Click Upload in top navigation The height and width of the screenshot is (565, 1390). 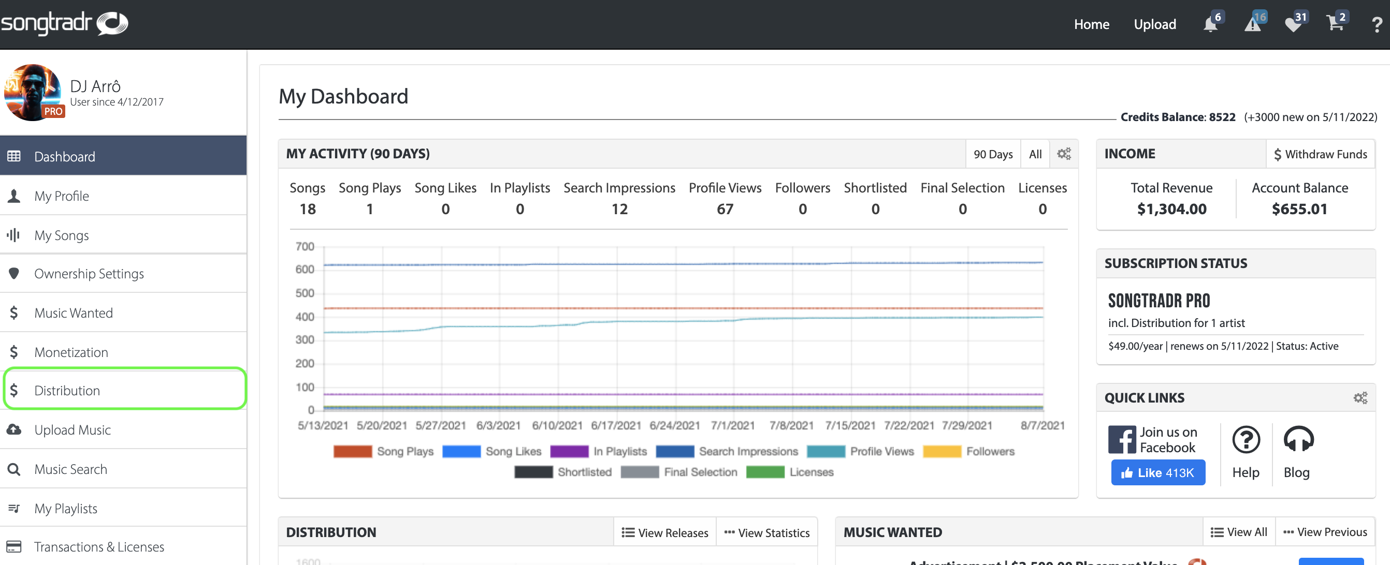(x=1154, y=25)
